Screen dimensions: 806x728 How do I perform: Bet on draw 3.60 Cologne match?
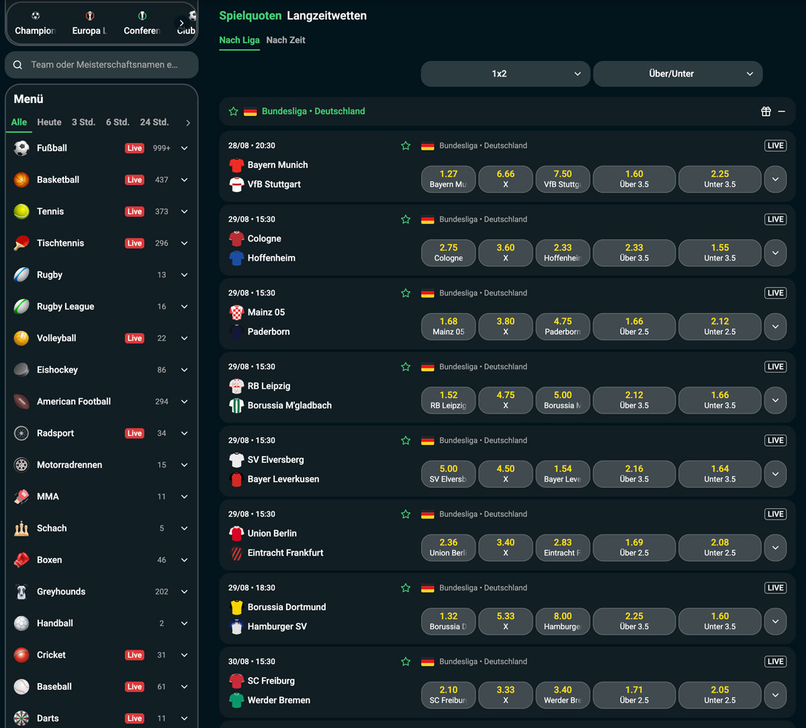506,253
